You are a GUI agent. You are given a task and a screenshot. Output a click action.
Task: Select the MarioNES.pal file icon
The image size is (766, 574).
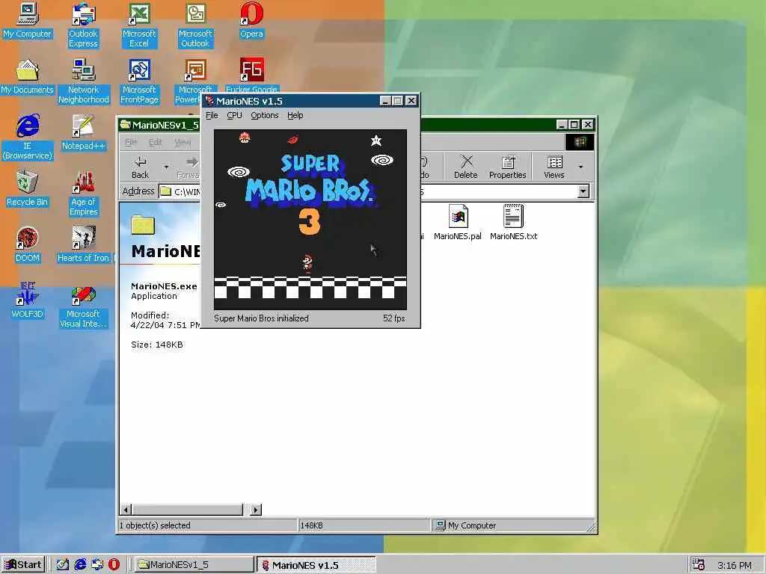[458, 223]
